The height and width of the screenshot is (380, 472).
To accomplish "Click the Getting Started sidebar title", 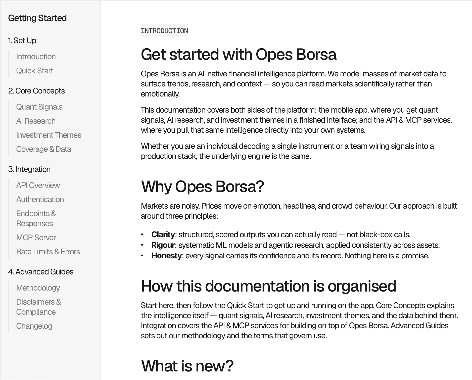I will click(37, 18).
